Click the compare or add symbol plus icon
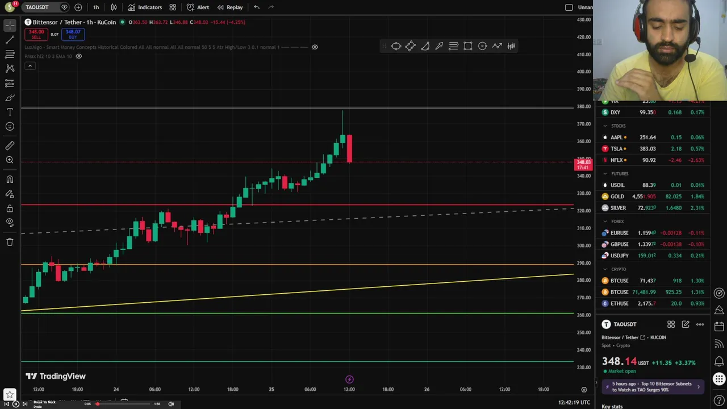 (x=78, y=7)
